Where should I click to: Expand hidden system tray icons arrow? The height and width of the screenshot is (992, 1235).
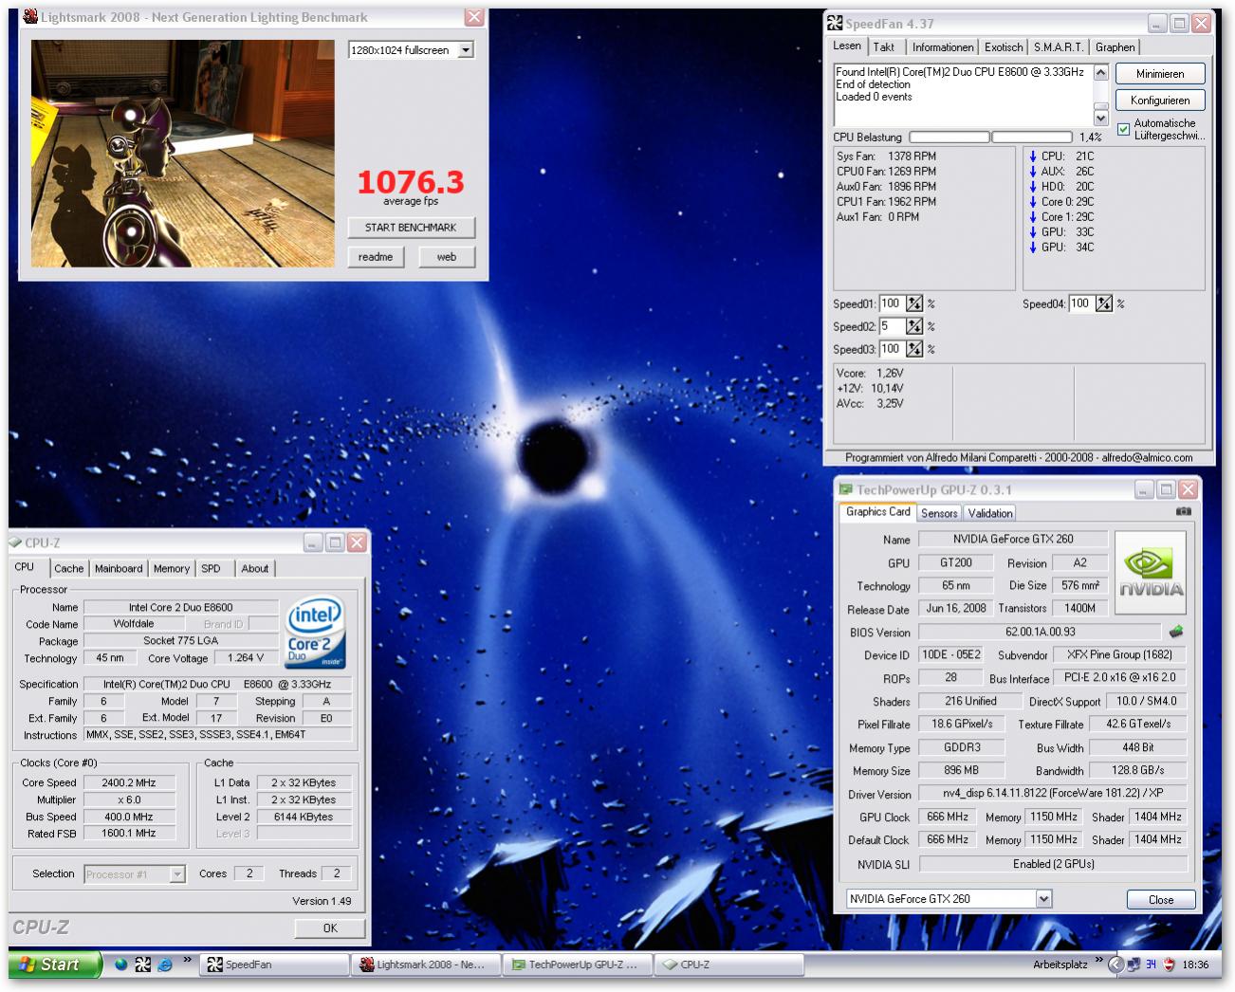(1115, 964)
